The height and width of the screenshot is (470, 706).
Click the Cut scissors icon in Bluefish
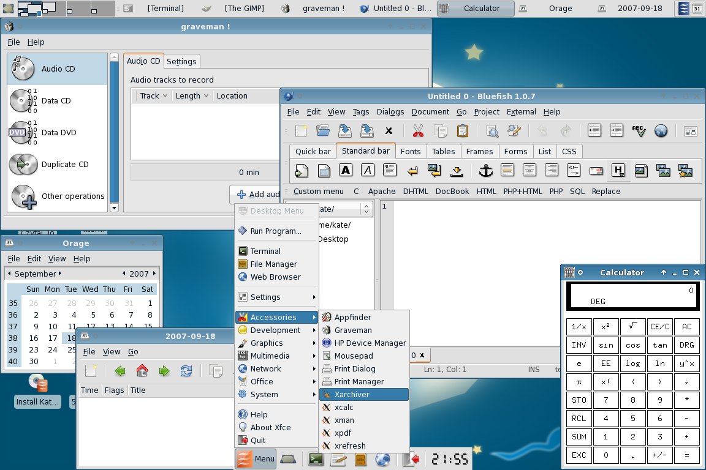pyautogui.click(x=419, y=131)
